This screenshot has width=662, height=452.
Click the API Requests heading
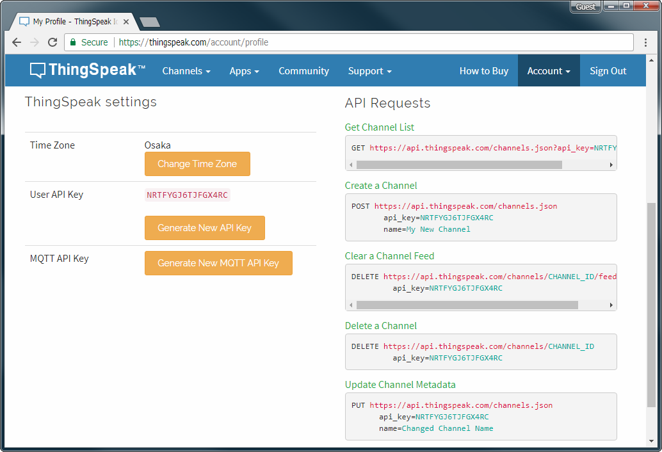[x=387, y=103]
